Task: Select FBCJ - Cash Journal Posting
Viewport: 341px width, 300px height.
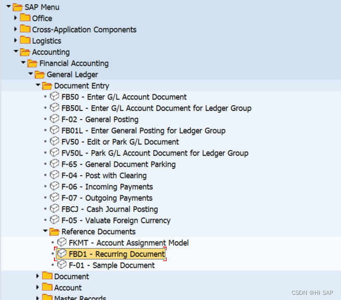Action: [x=110, y=209]
